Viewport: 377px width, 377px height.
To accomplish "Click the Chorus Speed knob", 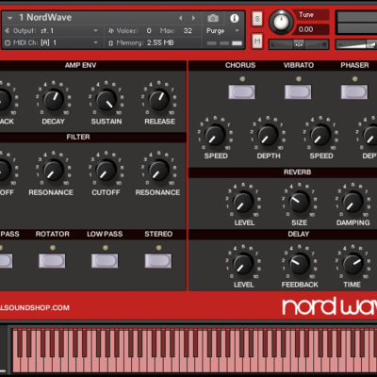I will click(215, 135).
